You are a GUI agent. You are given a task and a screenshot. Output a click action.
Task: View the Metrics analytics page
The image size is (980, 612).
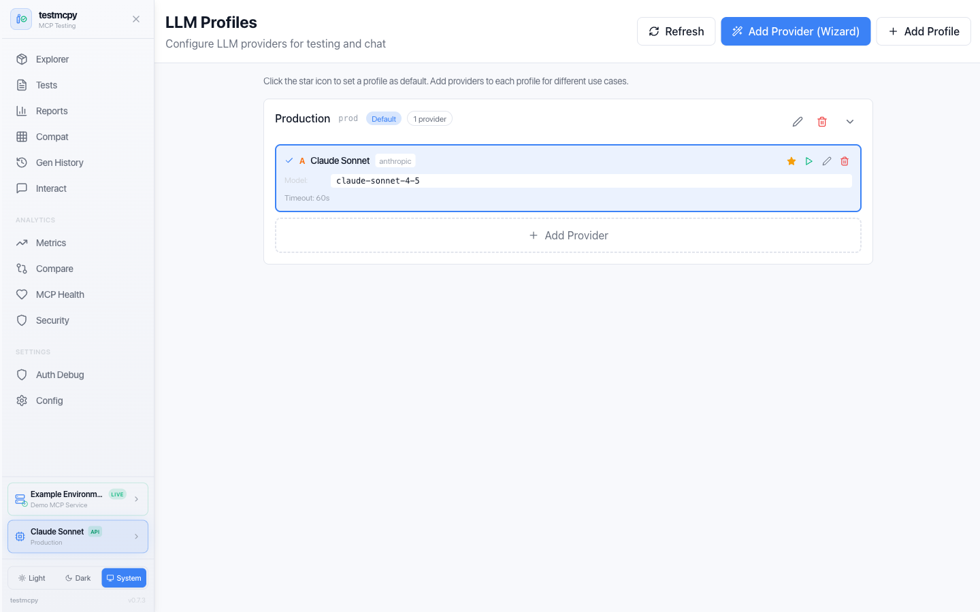click(78, 243)
